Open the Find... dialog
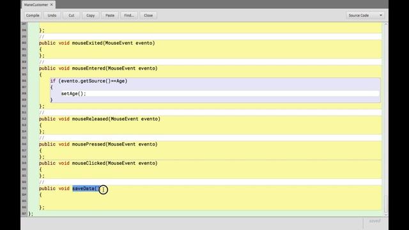 tap(129, 15)
